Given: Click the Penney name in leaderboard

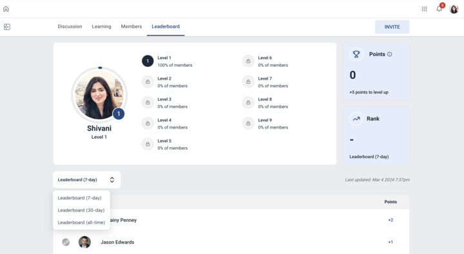Looking at the screenshot, I should tap(123, 220).
